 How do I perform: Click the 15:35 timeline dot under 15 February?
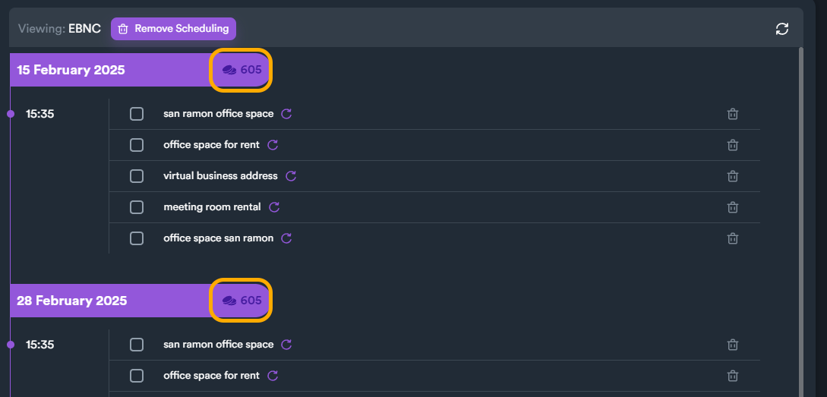pyautogui.click(x=11, y=114)
